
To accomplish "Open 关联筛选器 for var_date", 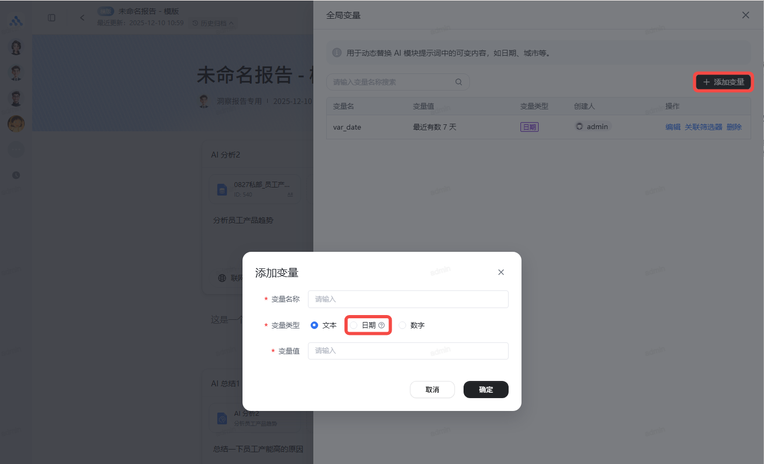I will (x=703, y=127).
